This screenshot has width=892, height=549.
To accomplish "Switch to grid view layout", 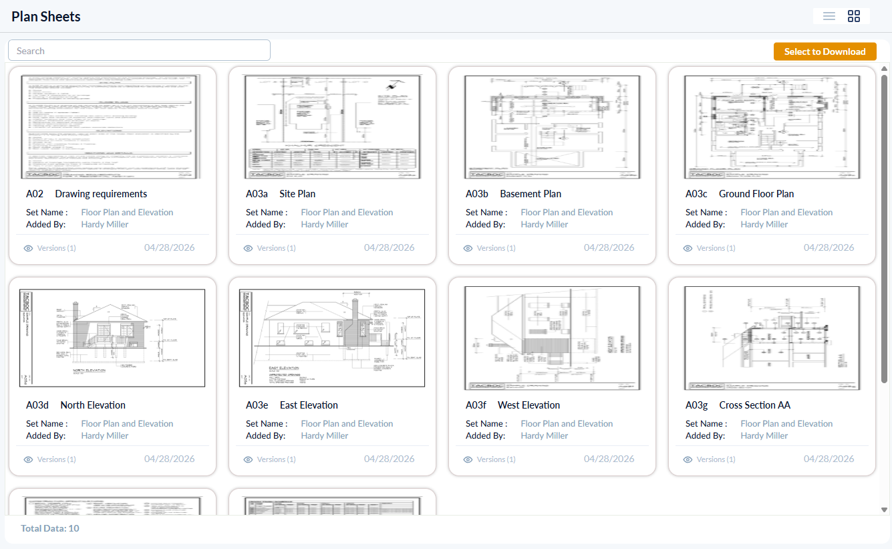I will [854, 16].
